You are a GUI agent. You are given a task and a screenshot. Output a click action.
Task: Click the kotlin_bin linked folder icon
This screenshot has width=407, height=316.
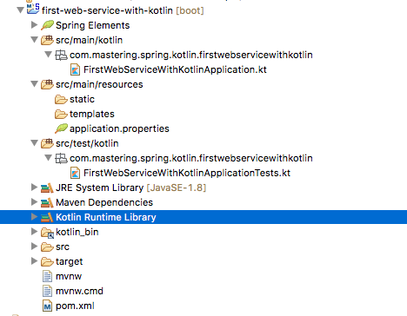[x=47, y=233]
